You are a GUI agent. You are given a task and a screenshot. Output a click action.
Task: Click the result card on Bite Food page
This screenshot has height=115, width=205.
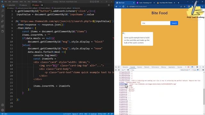[138, 39]
